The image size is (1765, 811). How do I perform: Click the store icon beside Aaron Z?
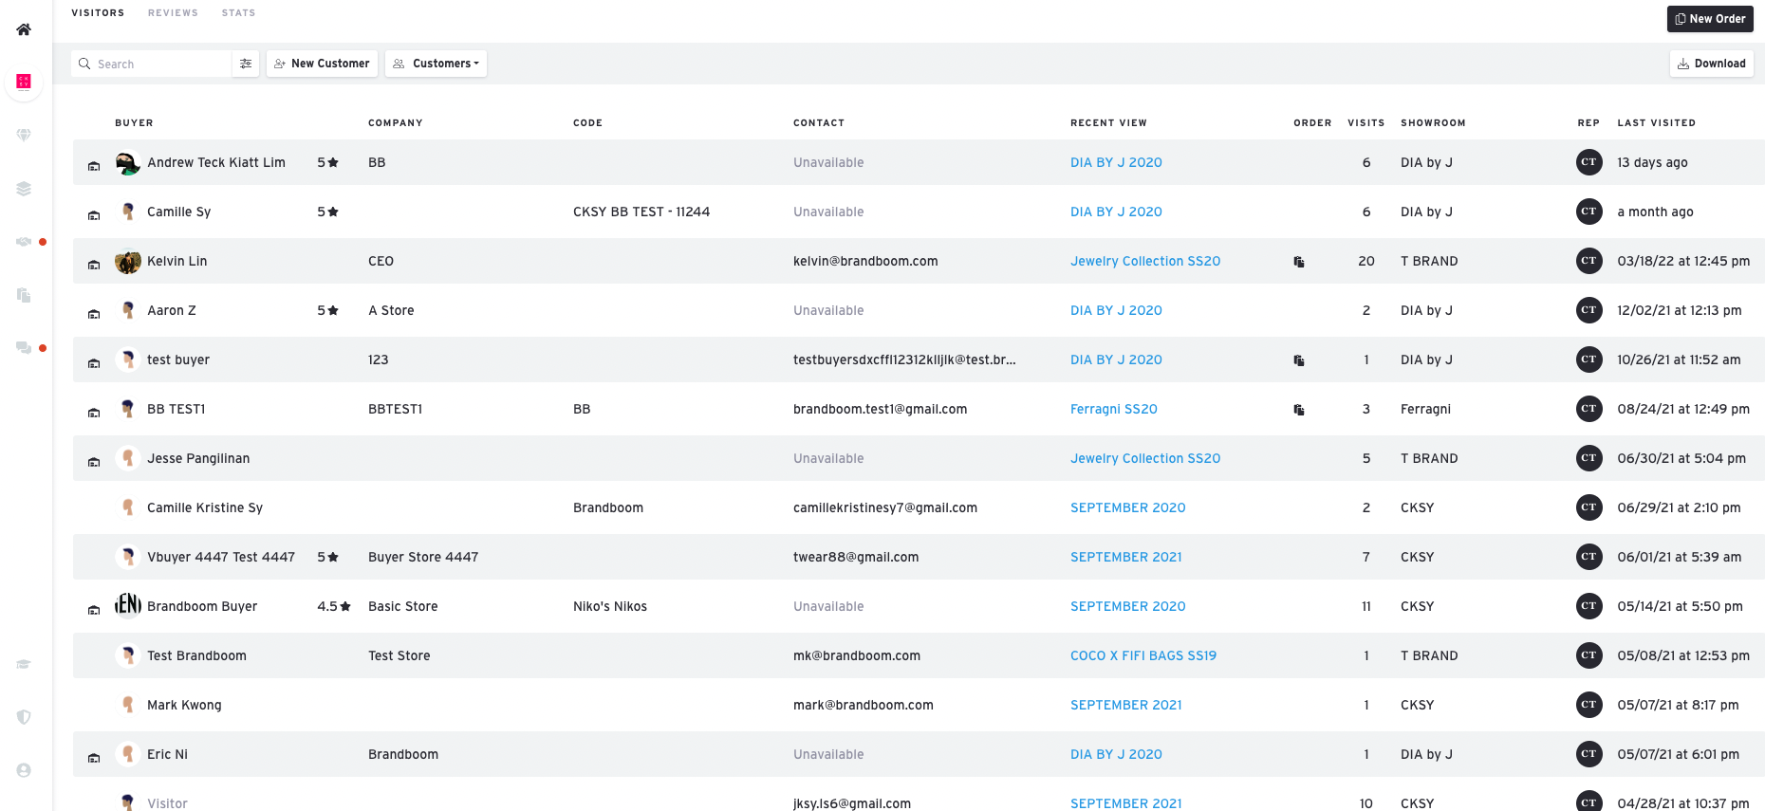click(94, 314)
